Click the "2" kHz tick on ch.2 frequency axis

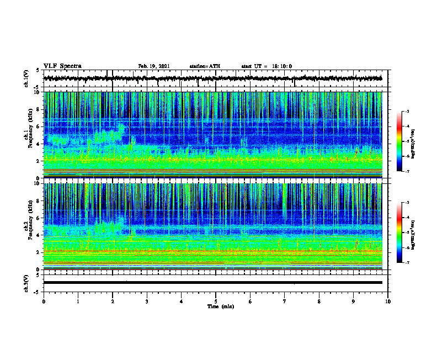(x=39, y=252)
